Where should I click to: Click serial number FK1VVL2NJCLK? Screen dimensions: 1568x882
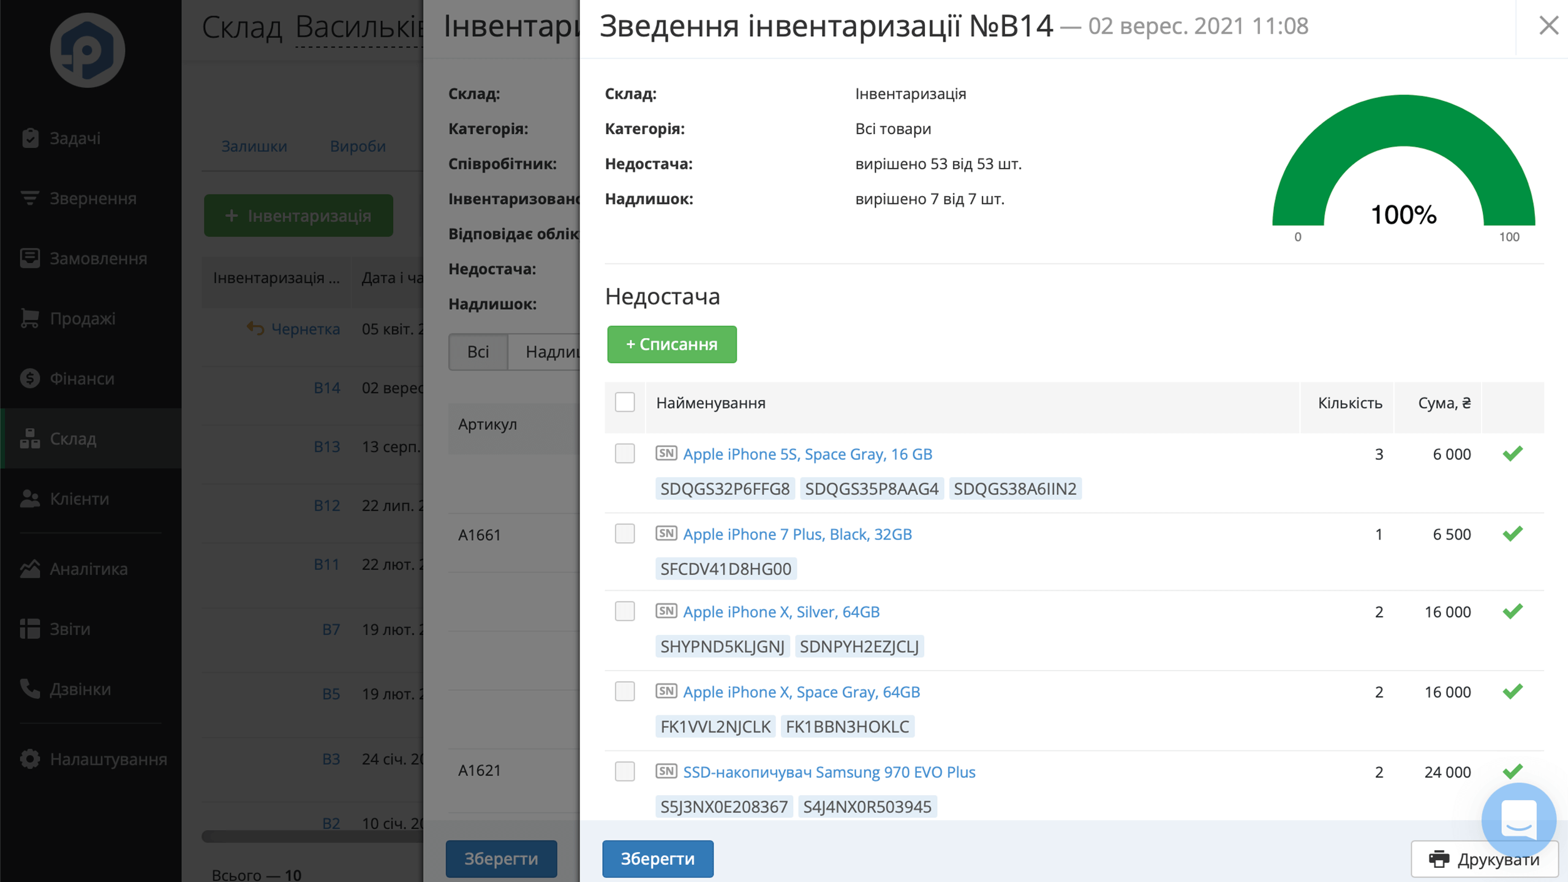coord(715,727)
